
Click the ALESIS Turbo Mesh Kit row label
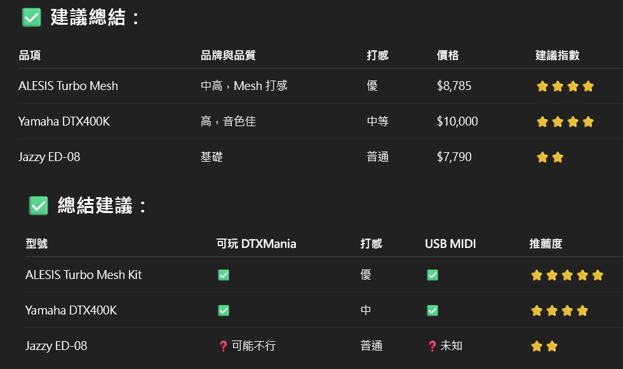[x=83, y=275]
